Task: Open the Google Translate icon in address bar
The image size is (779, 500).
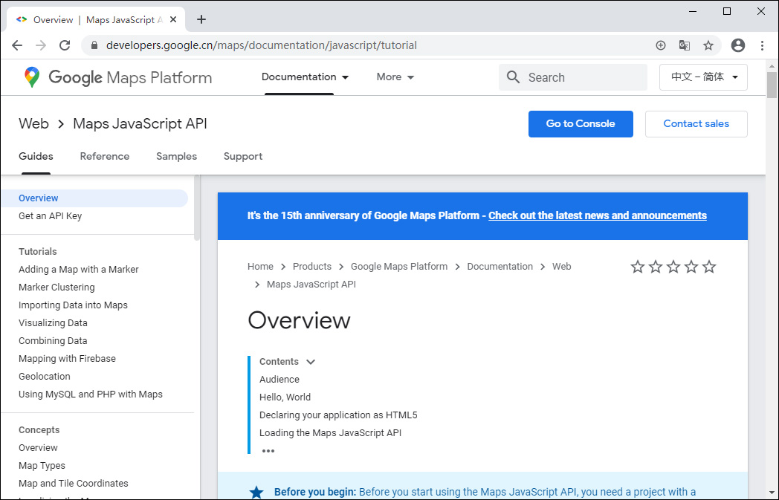Action: tap(685, 45)
